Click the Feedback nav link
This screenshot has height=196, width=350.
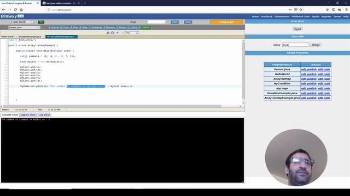click(x=266, y=16)
